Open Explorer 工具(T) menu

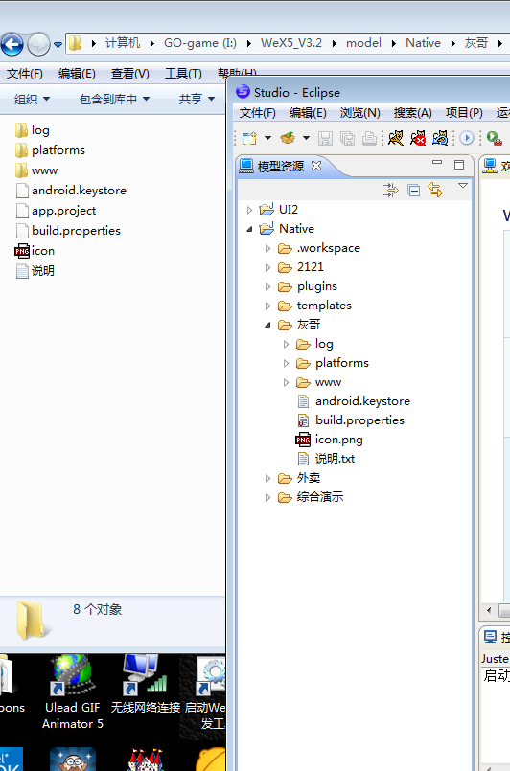pyautogui.click(x=183, y=74)
